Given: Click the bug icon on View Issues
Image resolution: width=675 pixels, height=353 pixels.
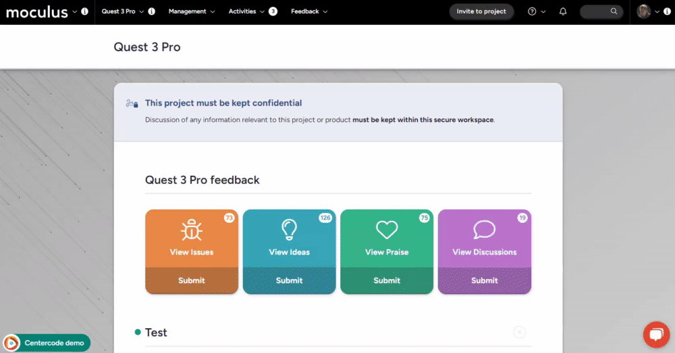Looking at the screenshot, I should coord(192,230).
